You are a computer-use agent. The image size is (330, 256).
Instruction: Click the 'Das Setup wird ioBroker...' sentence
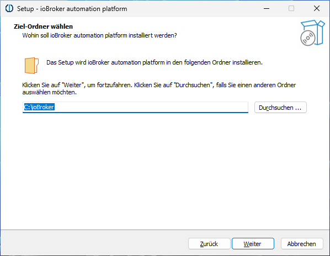point(155,62)
